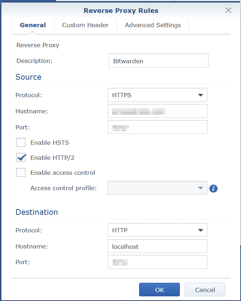
Task: Click the Description field containing Bitwarden
Action: [158, 61]
